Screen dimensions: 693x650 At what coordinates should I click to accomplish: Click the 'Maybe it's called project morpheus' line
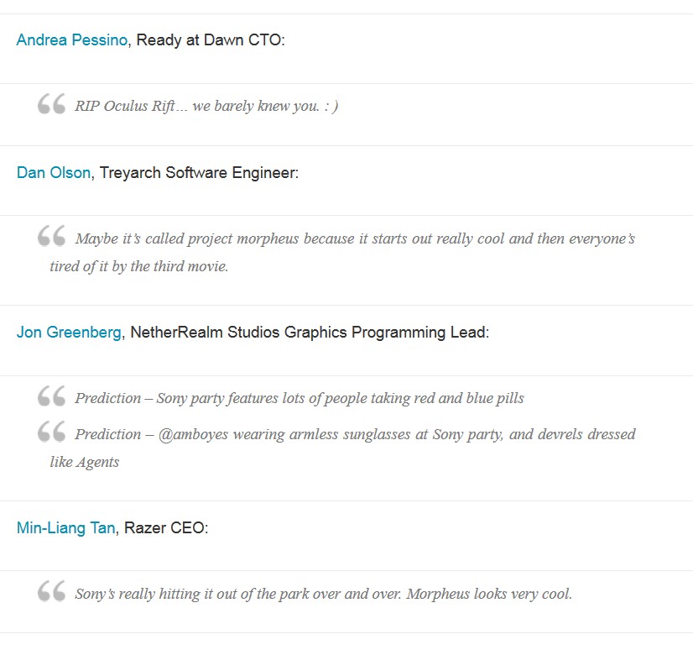pos(355,239)
